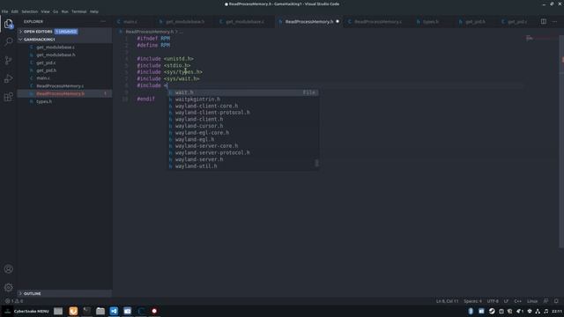Open the Search view in activity bar
The height and width of the screenshot is (317, 564).
pos(9,42)
